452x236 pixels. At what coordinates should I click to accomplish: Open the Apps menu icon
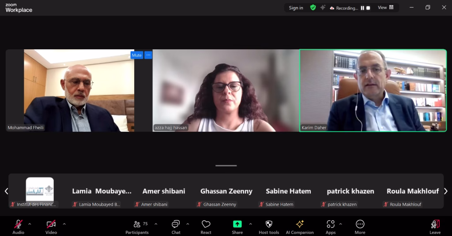[331, 226]
